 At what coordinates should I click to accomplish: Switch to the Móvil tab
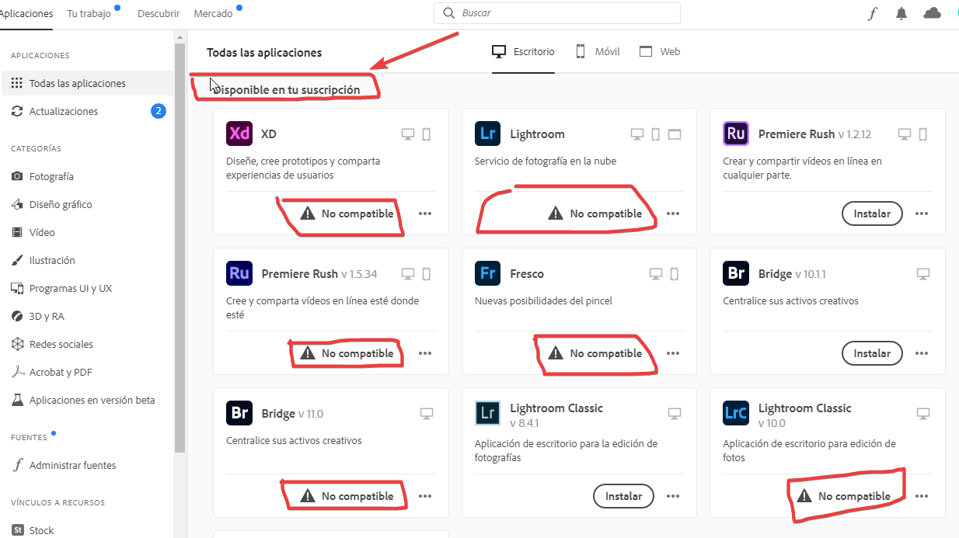597,51
